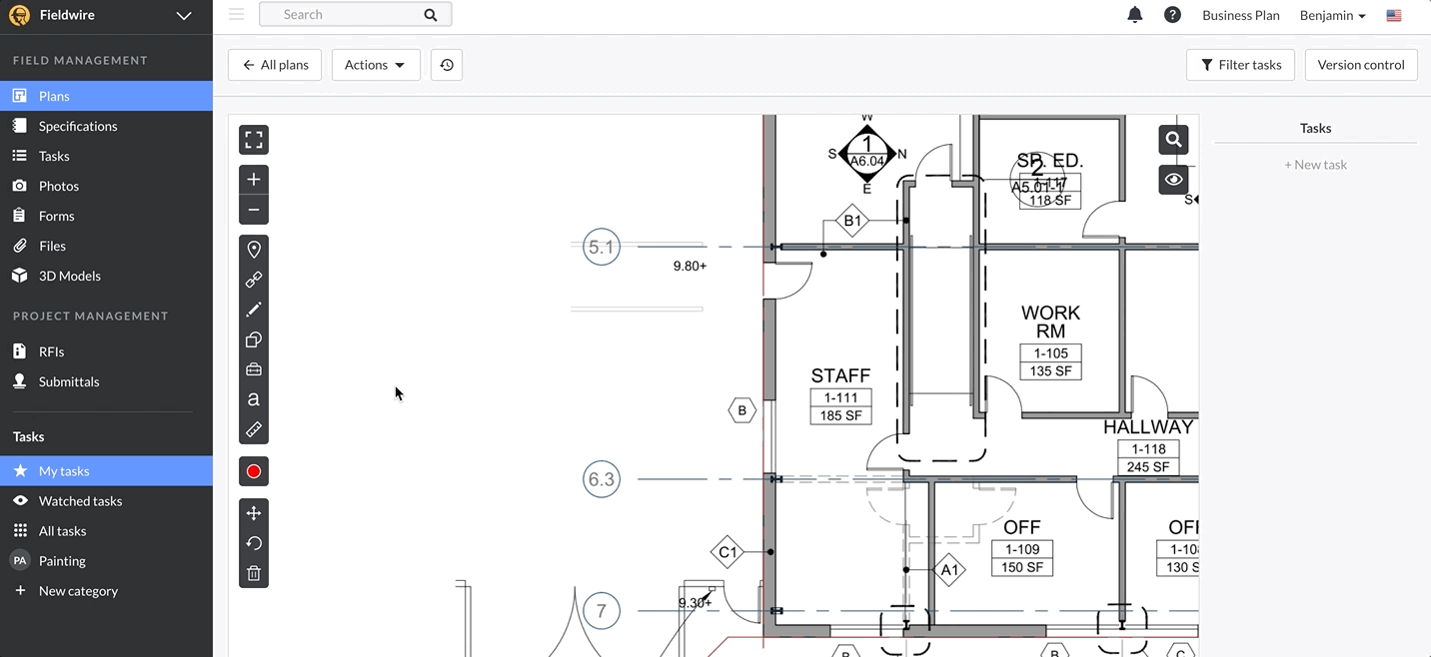This screenshot has height=657, width=1431.
Task: Zoom in with plus button
Action: pos(254,180)
